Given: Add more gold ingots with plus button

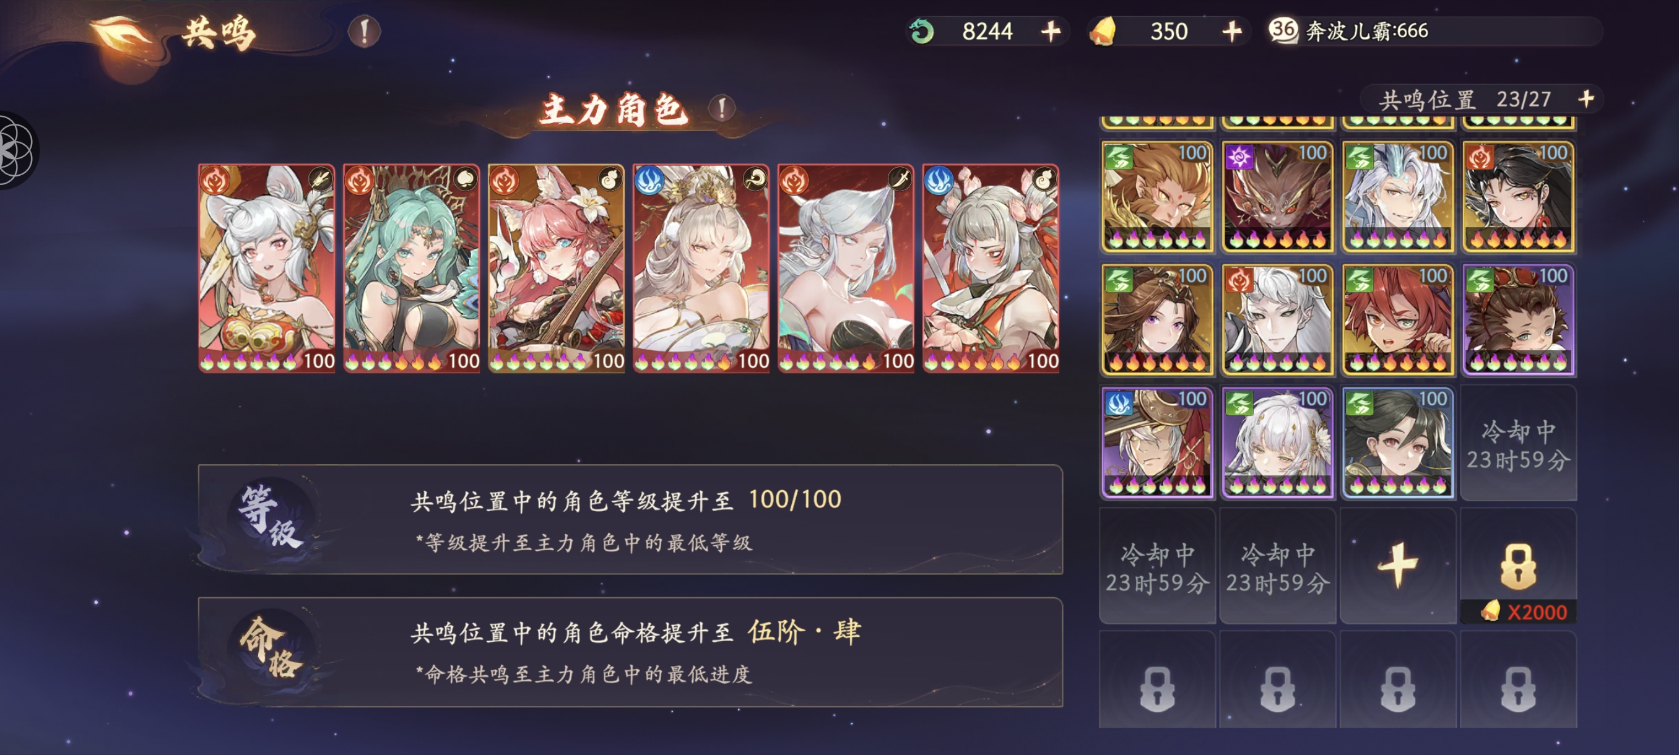Looking at the screenshot, I should pos(1231,30).
